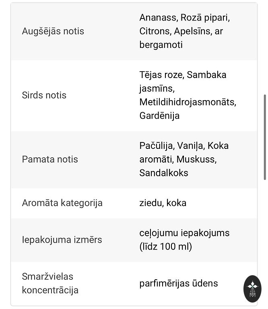Click the '(līdz 100 ml)' text
The width and height of the screenshot is (268, 309).
click(x=165, y=247)
